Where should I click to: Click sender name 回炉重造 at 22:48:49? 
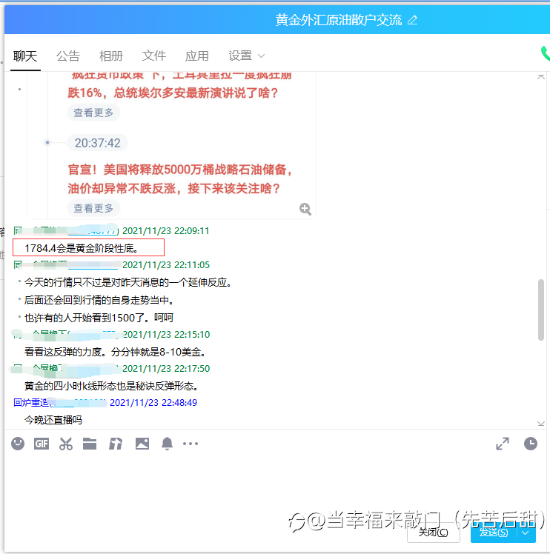[x=31, y=402]
